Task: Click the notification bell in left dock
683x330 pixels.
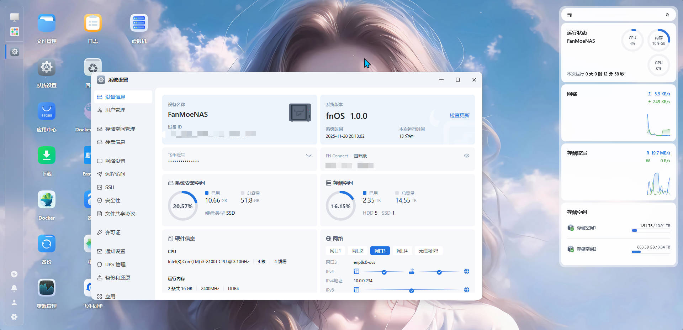Action: click(14, 288)
